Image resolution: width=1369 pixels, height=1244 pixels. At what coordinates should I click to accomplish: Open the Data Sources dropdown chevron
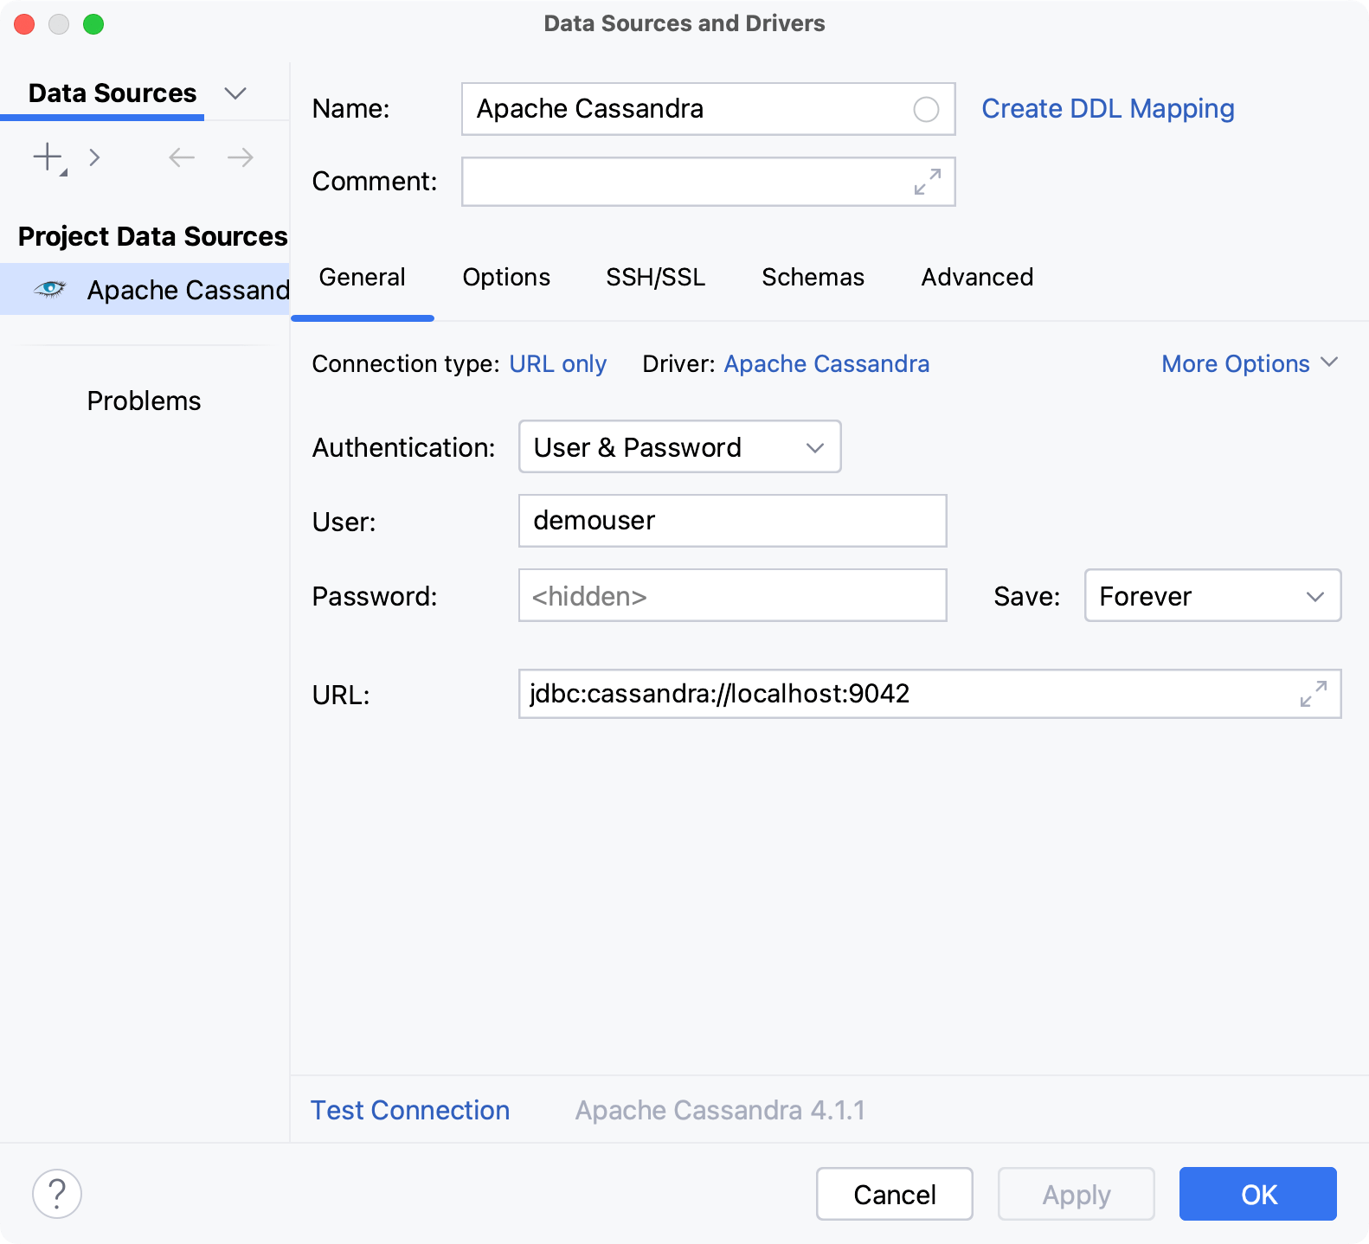[x=235, y=93]
